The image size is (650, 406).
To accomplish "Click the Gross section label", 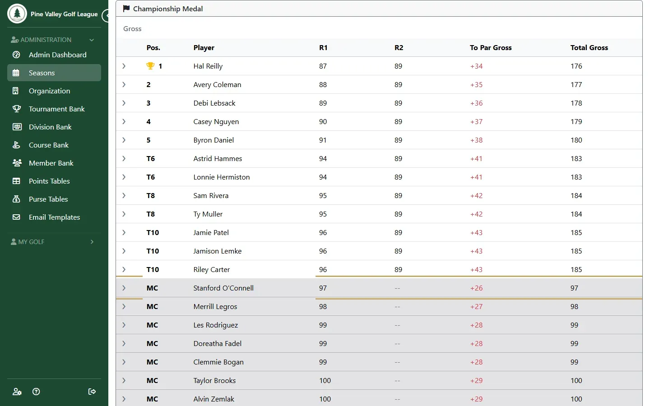I will coord(132,28).
